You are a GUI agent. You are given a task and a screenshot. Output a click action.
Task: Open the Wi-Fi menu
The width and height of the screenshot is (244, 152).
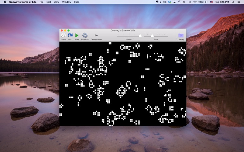click(x=195, y=2)
